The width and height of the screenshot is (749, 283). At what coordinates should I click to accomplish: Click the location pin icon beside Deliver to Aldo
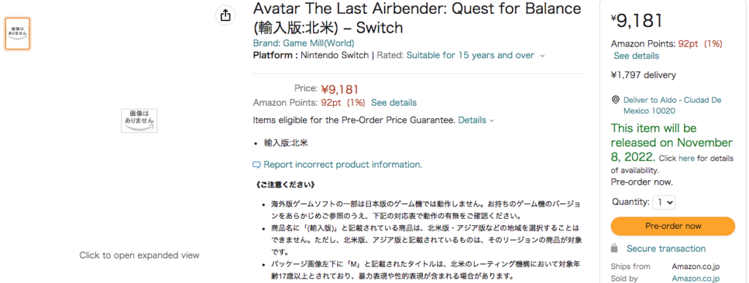[615, 100]
